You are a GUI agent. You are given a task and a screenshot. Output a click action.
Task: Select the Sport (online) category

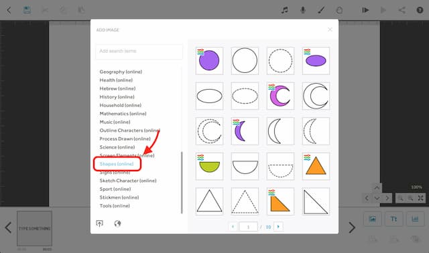click(115, 189)
